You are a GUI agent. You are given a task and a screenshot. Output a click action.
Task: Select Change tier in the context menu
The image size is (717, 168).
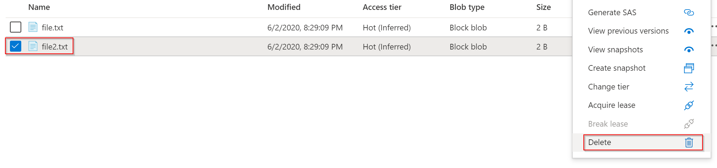tap(609, 87)
